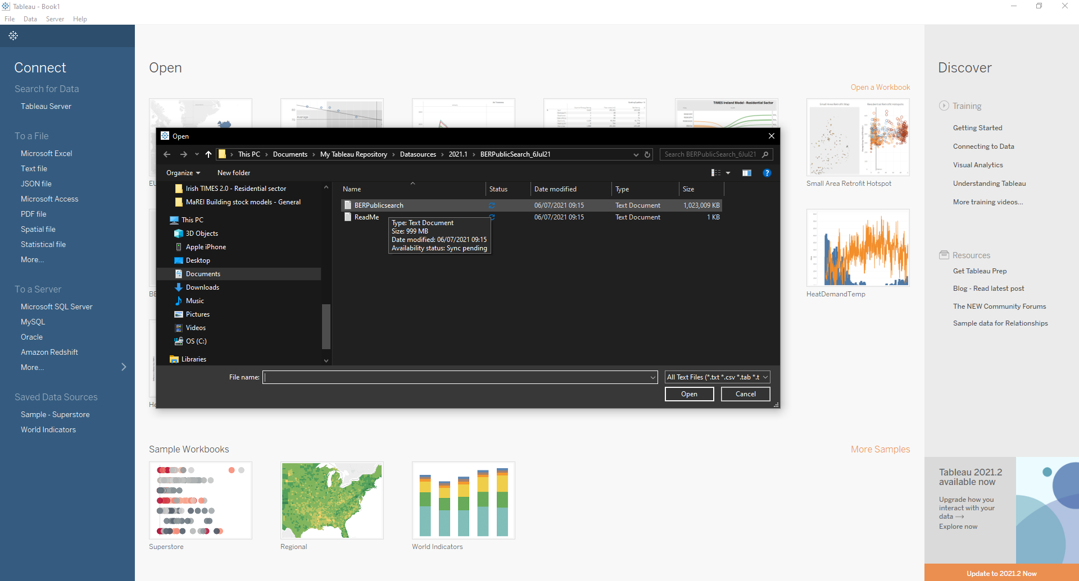Expand the File name history dropdown
The height and width of the screenshot is (581, 1079).
pyautogui.click(x=652, y=377)
